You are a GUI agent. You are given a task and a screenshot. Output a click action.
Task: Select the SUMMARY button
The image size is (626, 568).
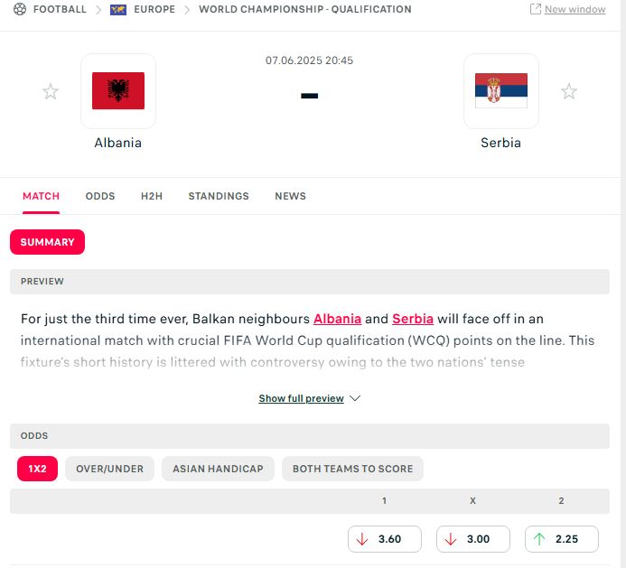(48, 242)
